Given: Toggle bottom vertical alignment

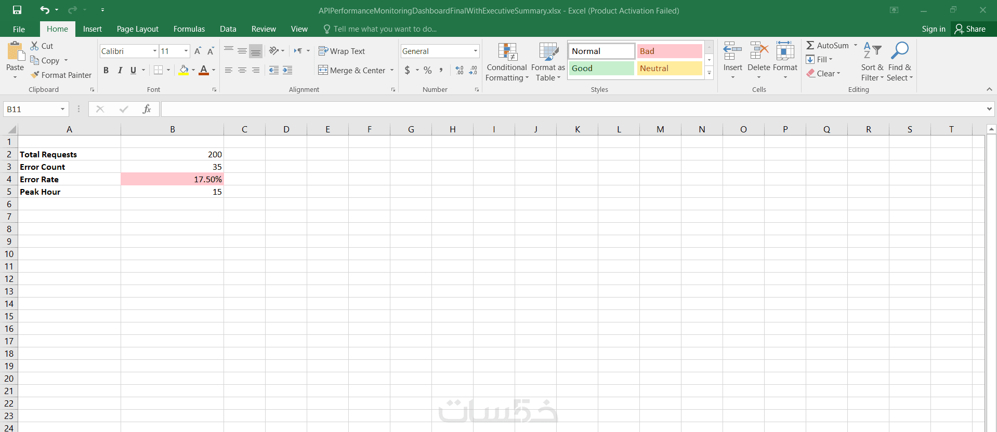Looking at the screenshot, I should click(x=256, y=50).
